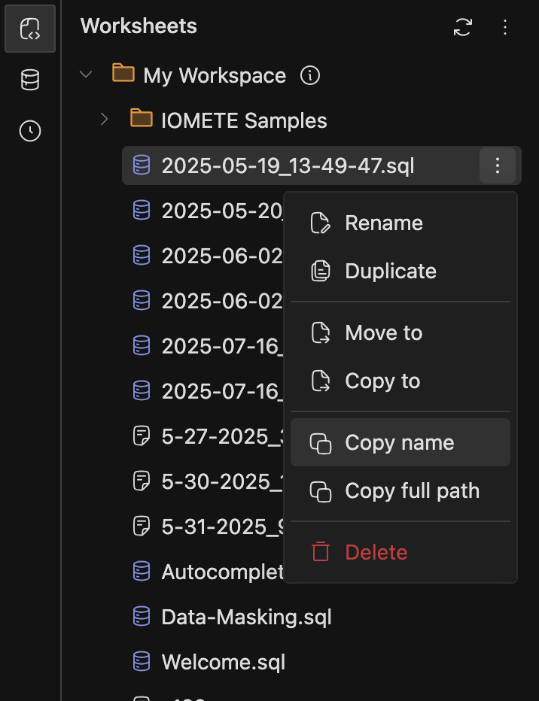
Task: Click Copy to in the context menu
Action: [381, 381]
